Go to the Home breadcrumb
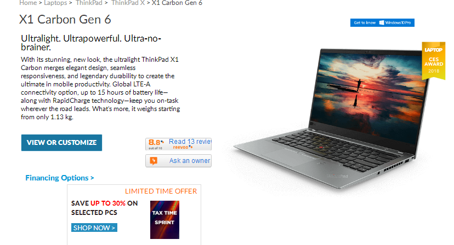This screenshot has width=454, height=245. [x=28, y=3]
